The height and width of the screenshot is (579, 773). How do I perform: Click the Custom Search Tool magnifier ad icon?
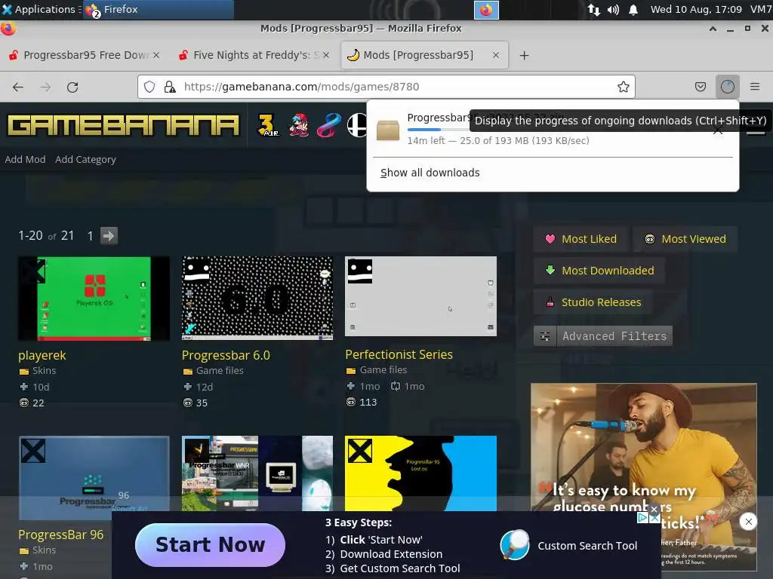coord(514,545)
